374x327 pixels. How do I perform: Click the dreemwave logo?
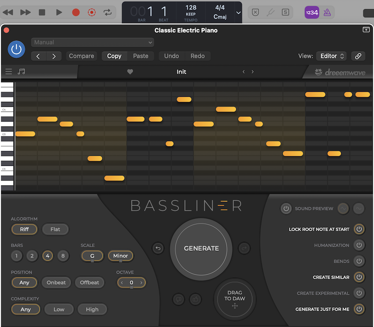pyautogui.click(x=340, y=72)
